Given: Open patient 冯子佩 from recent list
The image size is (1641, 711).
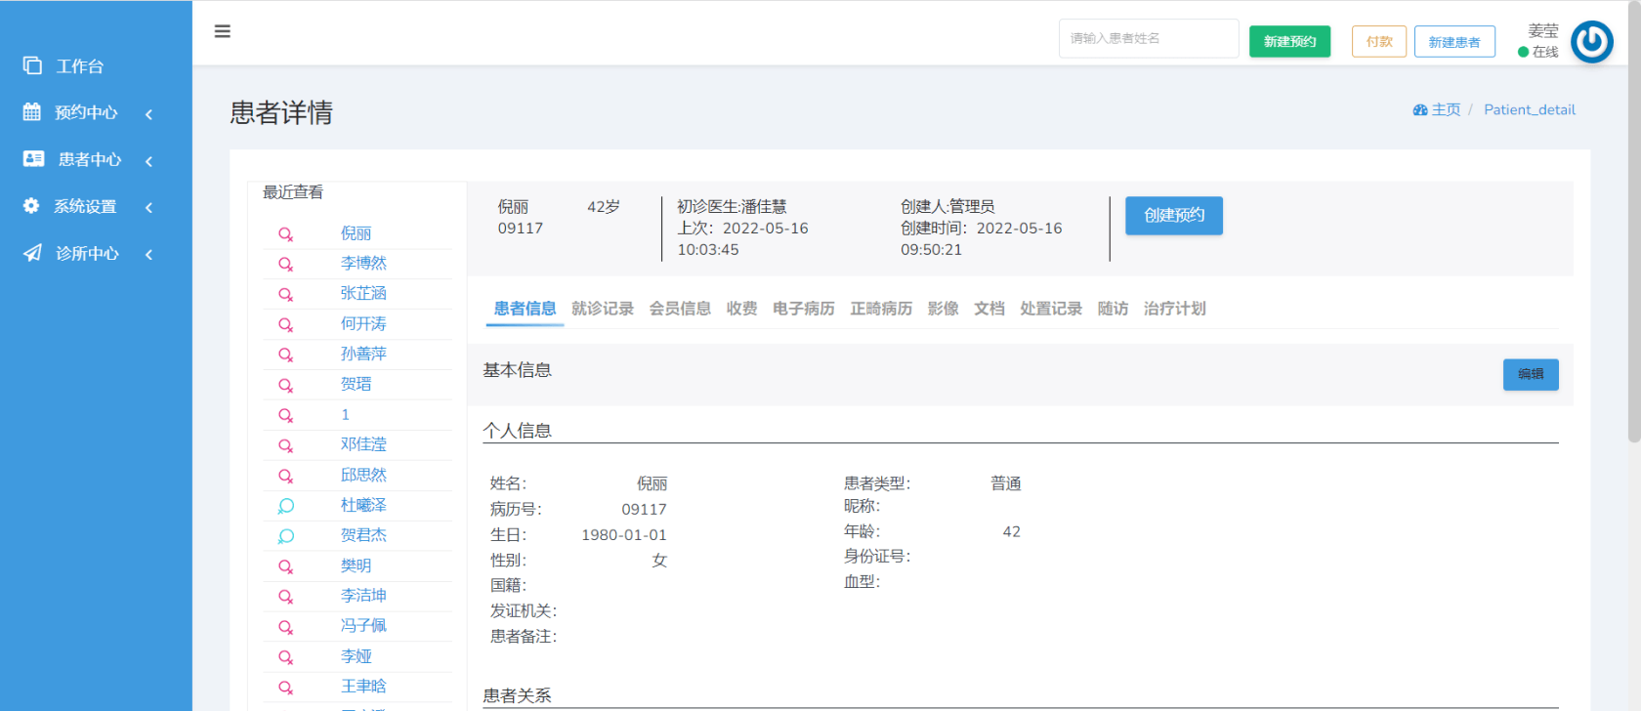Looking at the screenshot, I should [x=363, y=626].
